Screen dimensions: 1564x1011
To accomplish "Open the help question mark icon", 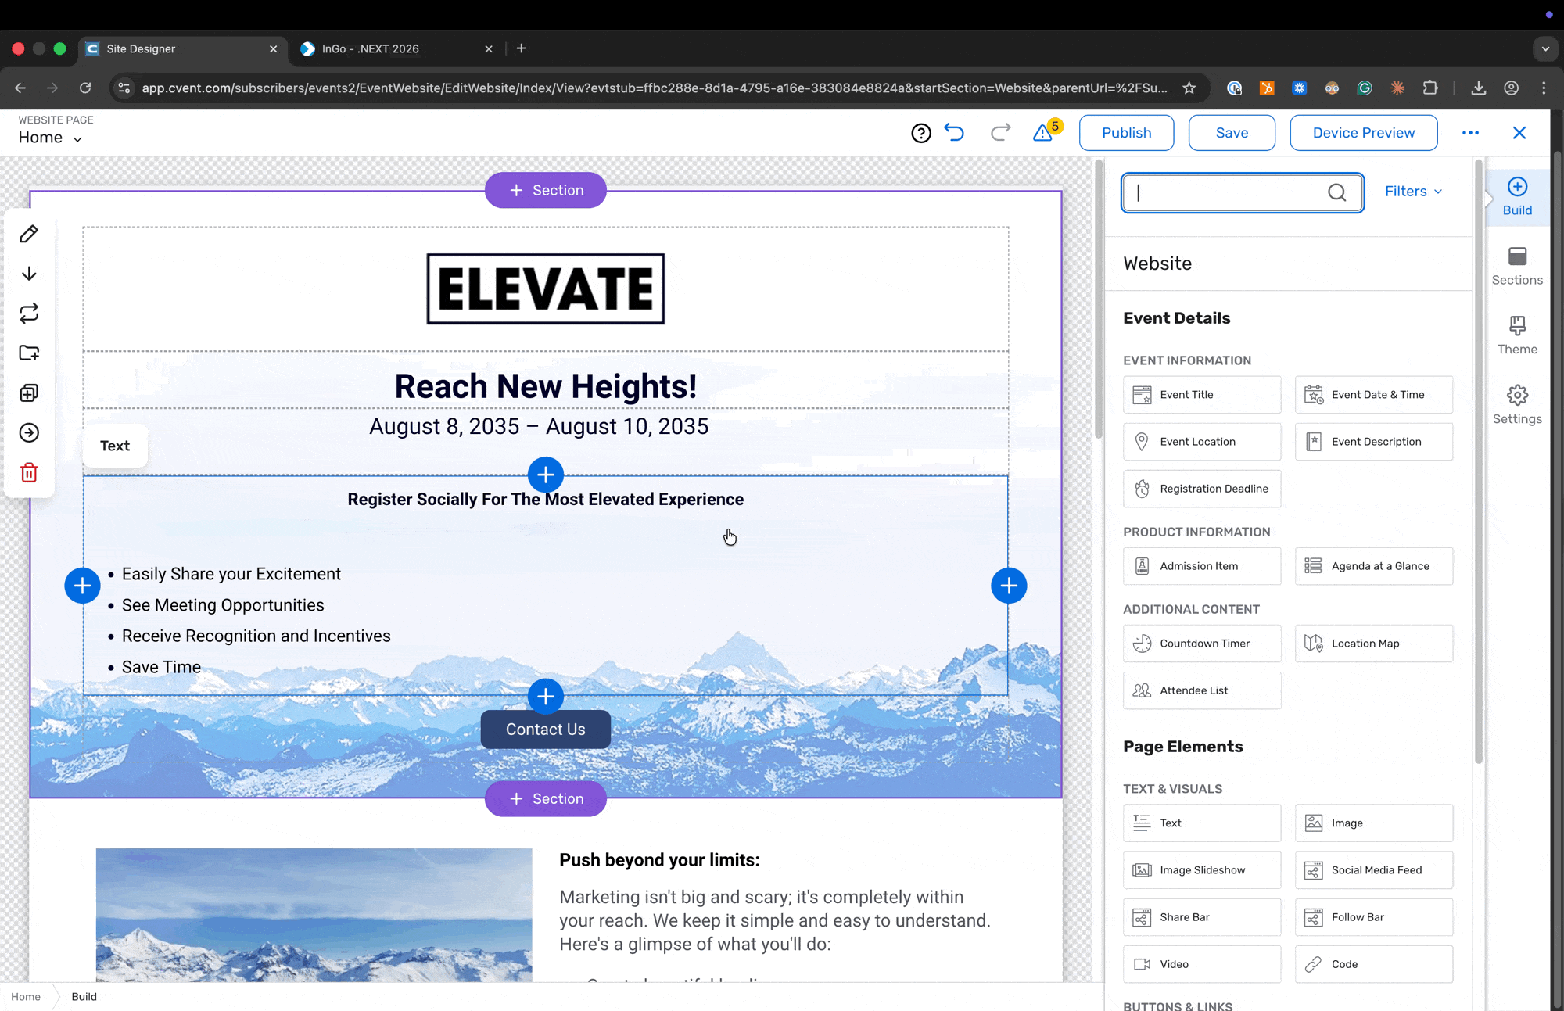I will click(x=921, y=133).
